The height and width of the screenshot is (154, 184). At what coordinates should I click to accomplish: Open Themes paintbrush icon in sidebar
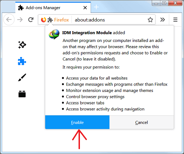pyautogui.click(x=22, y=78)
